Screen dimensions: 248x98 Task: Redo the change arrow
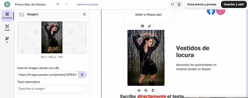click(67, 4)
